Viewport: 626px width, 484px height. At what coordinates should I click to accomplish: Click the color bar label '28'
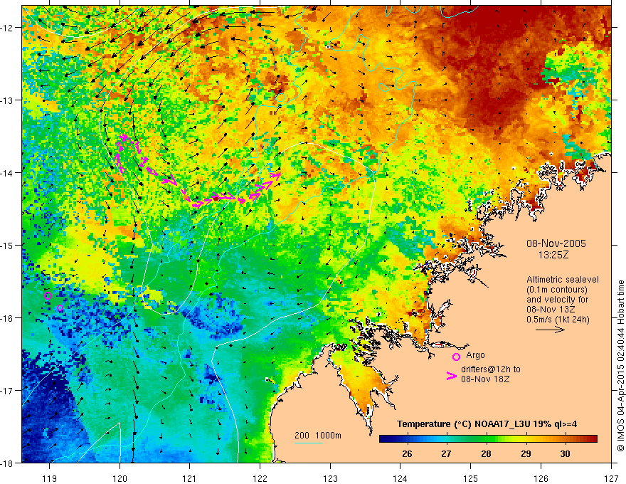pos(486,453)
